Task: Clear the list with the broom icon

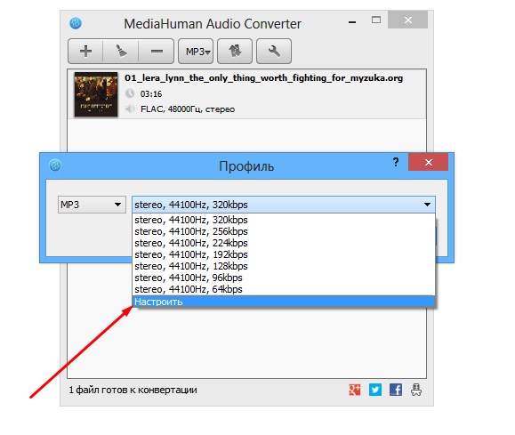Action: point(121,52)
